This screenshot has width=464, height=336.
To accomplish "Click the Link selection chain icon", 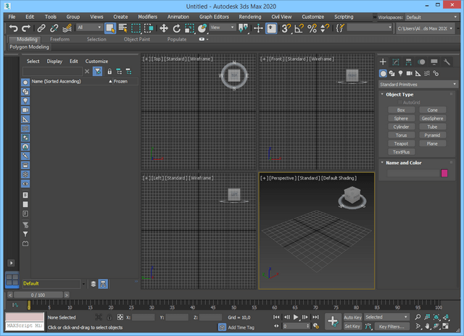I will 43,28.
